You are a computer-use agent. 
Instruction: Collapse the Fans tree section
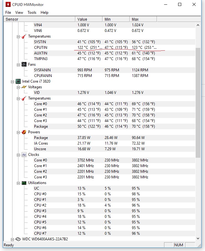[x=18, y=64]
